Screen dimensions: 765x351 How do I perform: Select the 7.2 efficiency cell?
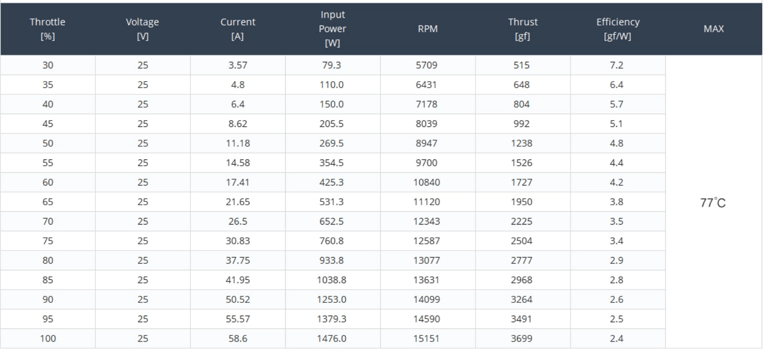(x=616, y=65)
